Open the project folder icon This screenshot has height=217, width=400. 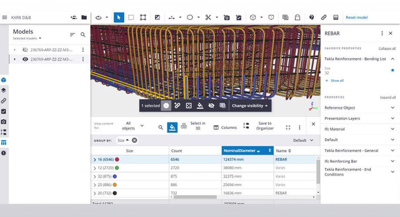click(84, 17)
